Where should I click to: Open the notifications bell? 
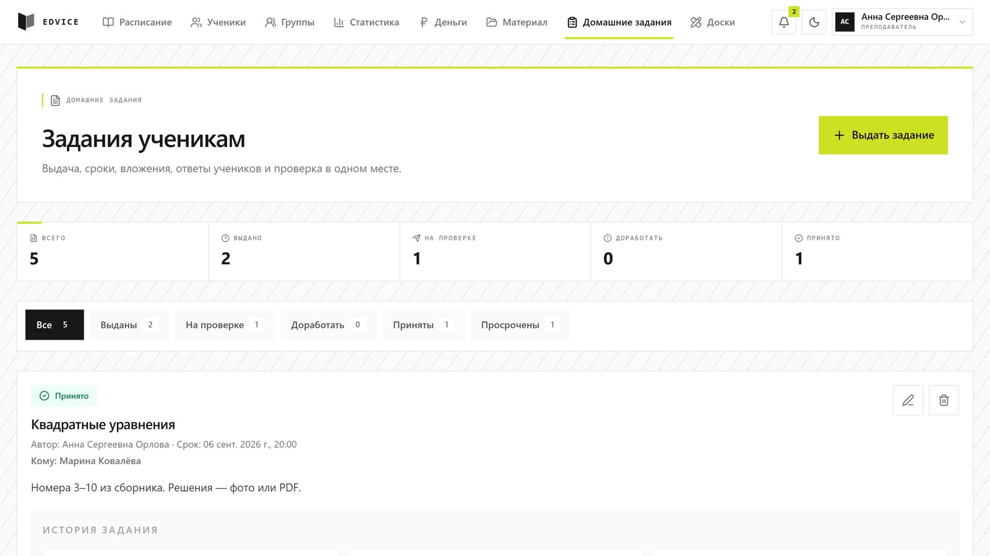coord(784,22)
